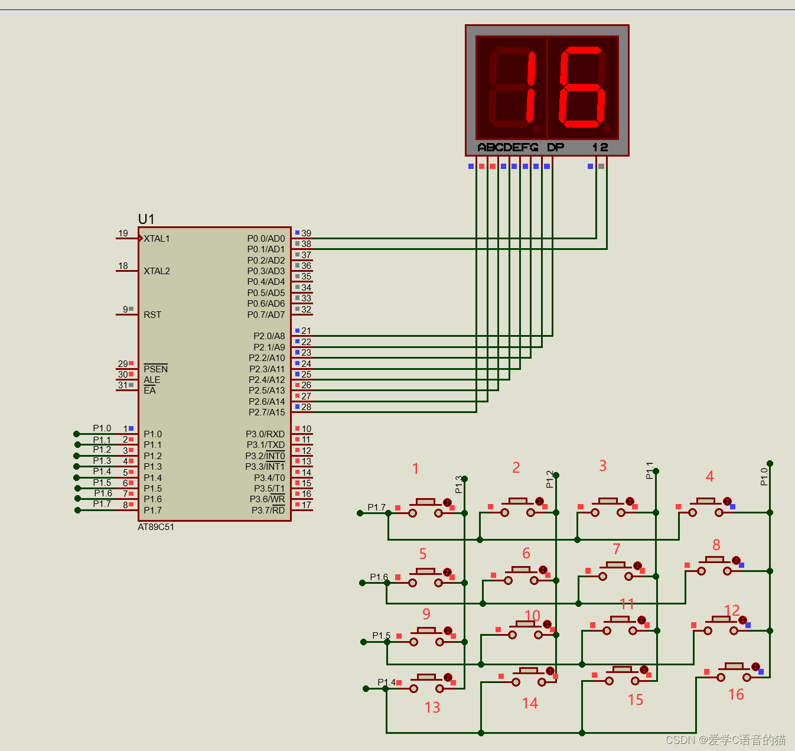Click the vertical P1.0 keypad column label
The height and width of the screenshot is (751, 795).
tap(764, 477)
